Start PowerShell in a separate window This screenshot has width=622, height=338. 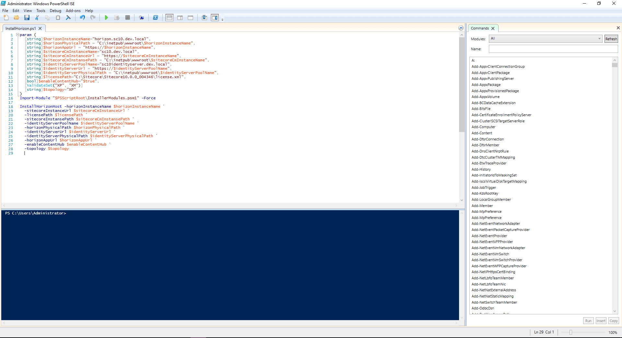155,18
